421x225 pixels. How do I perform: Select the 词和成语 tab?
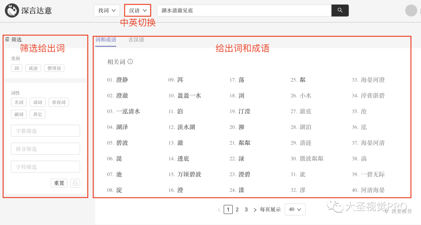click(106, 40)
